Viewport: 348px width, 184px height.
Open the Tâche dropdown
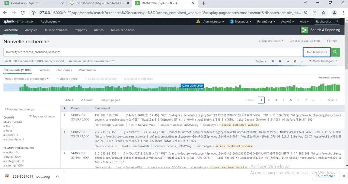(260, 61)
